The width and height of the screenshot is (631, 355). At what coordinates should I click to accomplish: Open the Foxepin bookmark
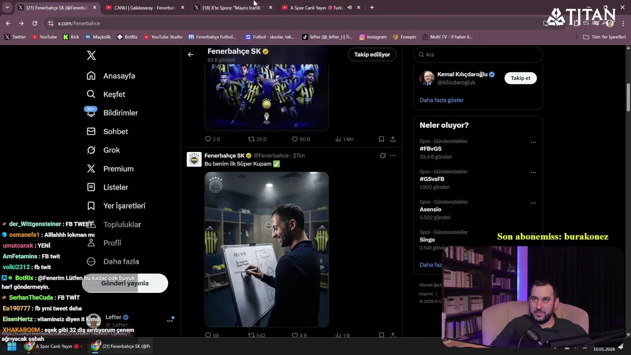pos(404,37)
